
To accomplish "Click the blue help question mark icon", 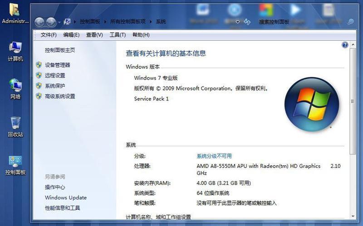I will coord(345,45).
